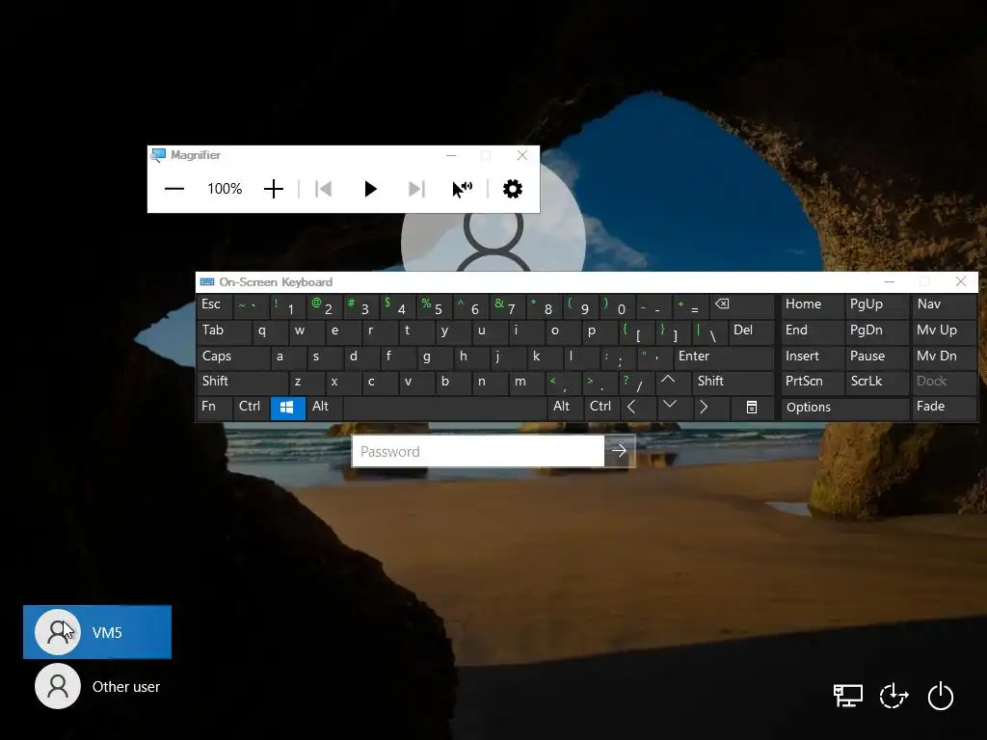This screenshot has width=987, height=740.
Task: Click the Home key
Action: (x=812, y=306)
